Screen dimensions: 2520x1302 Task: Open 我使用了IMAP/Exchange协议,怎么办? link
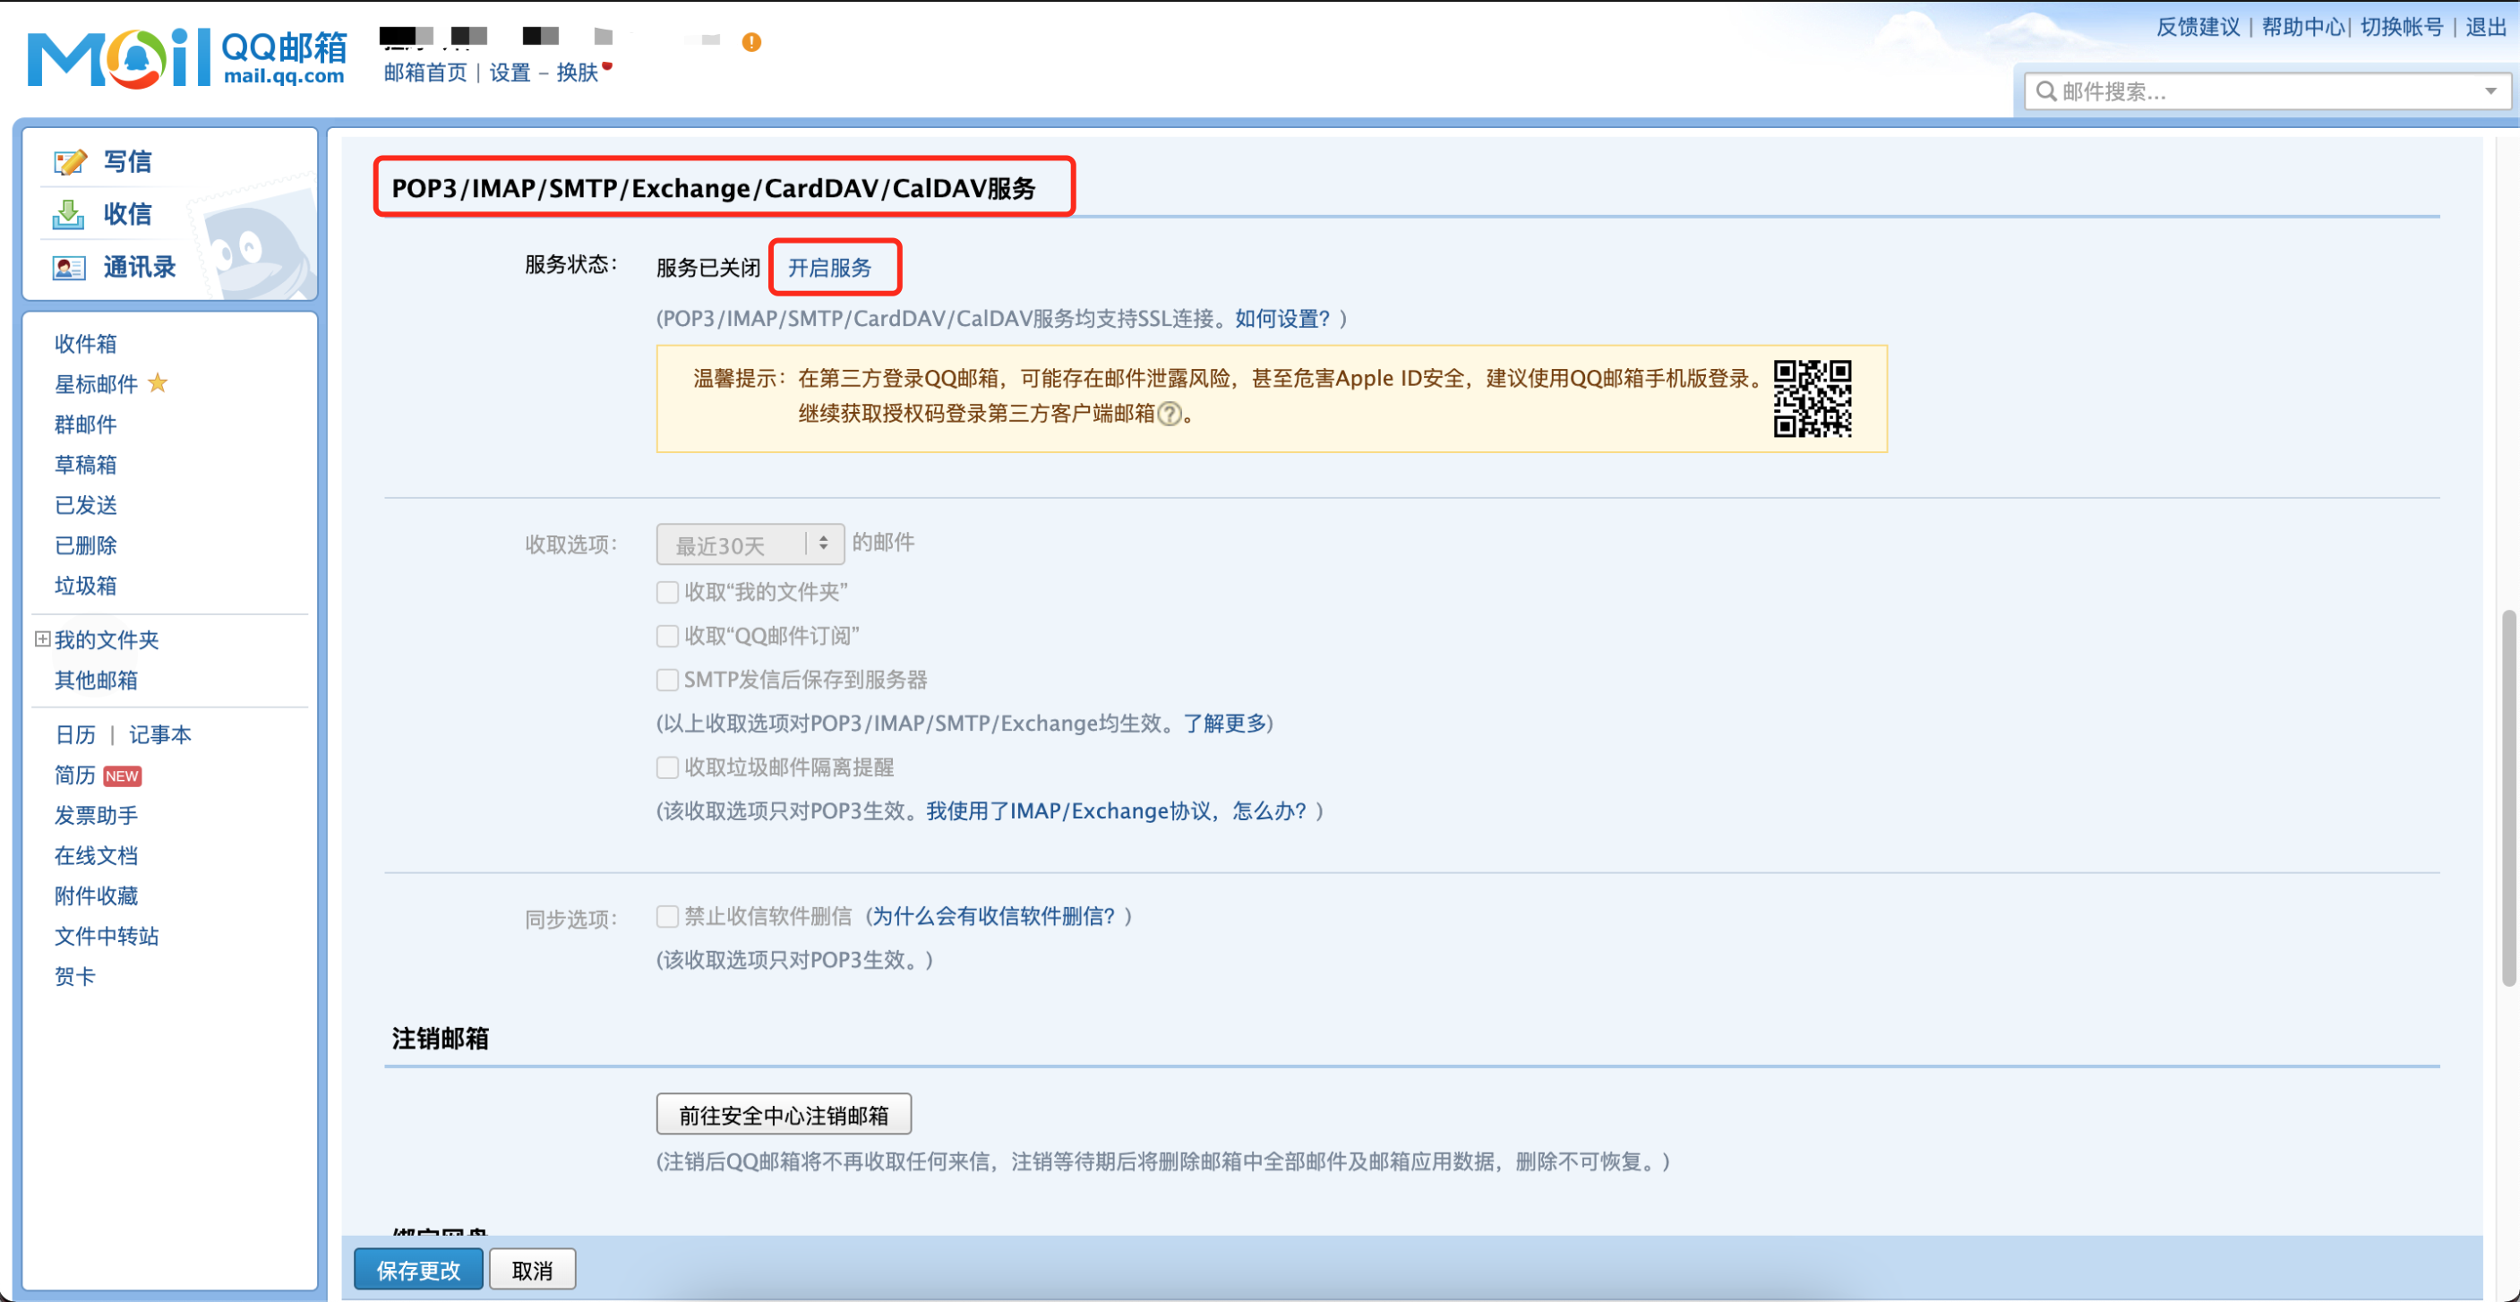pos(1116,811)
